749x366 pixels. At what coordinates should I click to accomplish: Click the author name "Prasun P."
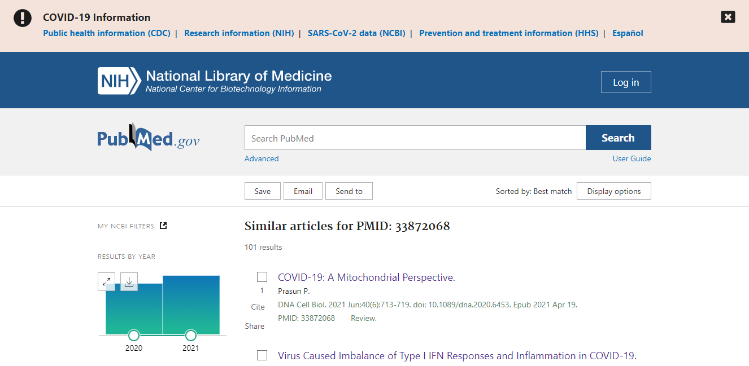[294, 291]
